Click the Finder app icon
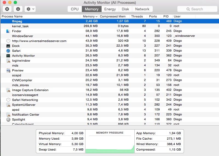This screenshot has height=156, width=219. pos(8,31)
